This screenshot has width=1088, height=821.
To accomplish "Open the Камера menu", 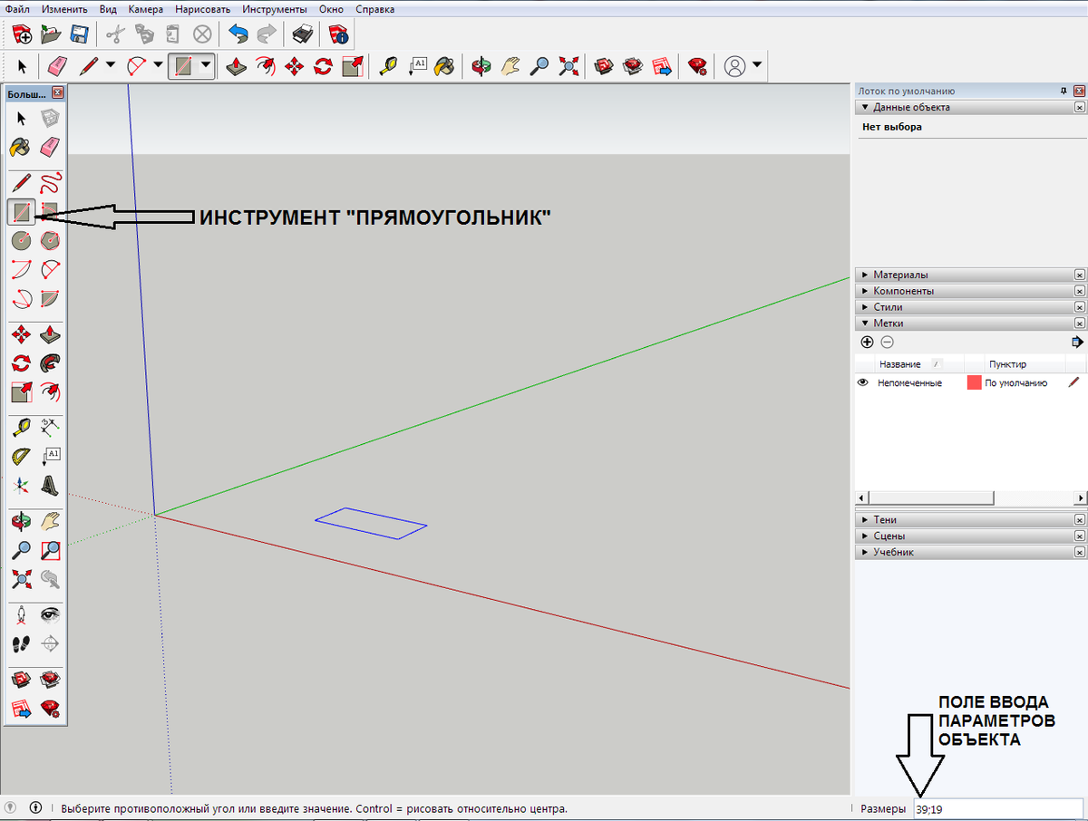I will [x=146, y=9].
